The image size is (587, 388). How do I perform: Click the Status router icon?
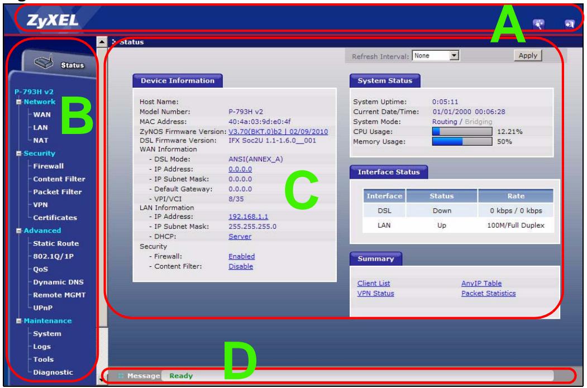point(44,62)
